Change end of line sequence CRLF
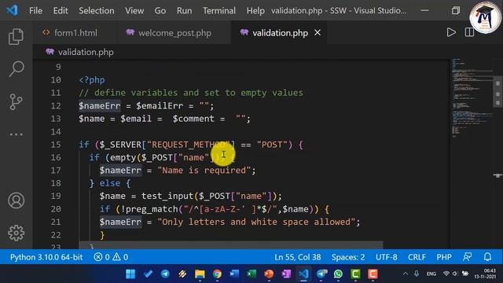The height and width of the screenshot is (283, 503). [417, 257]
